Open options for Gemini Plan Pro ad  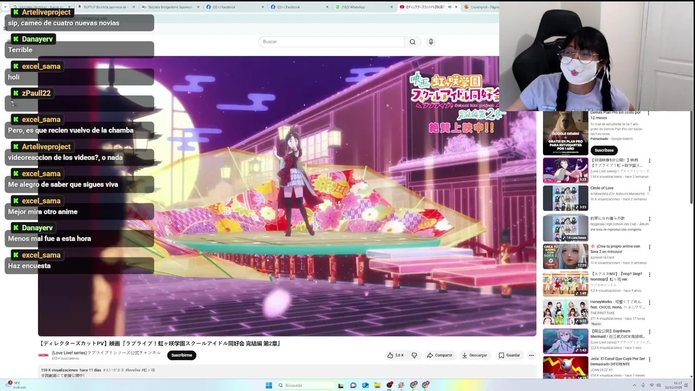648,113
